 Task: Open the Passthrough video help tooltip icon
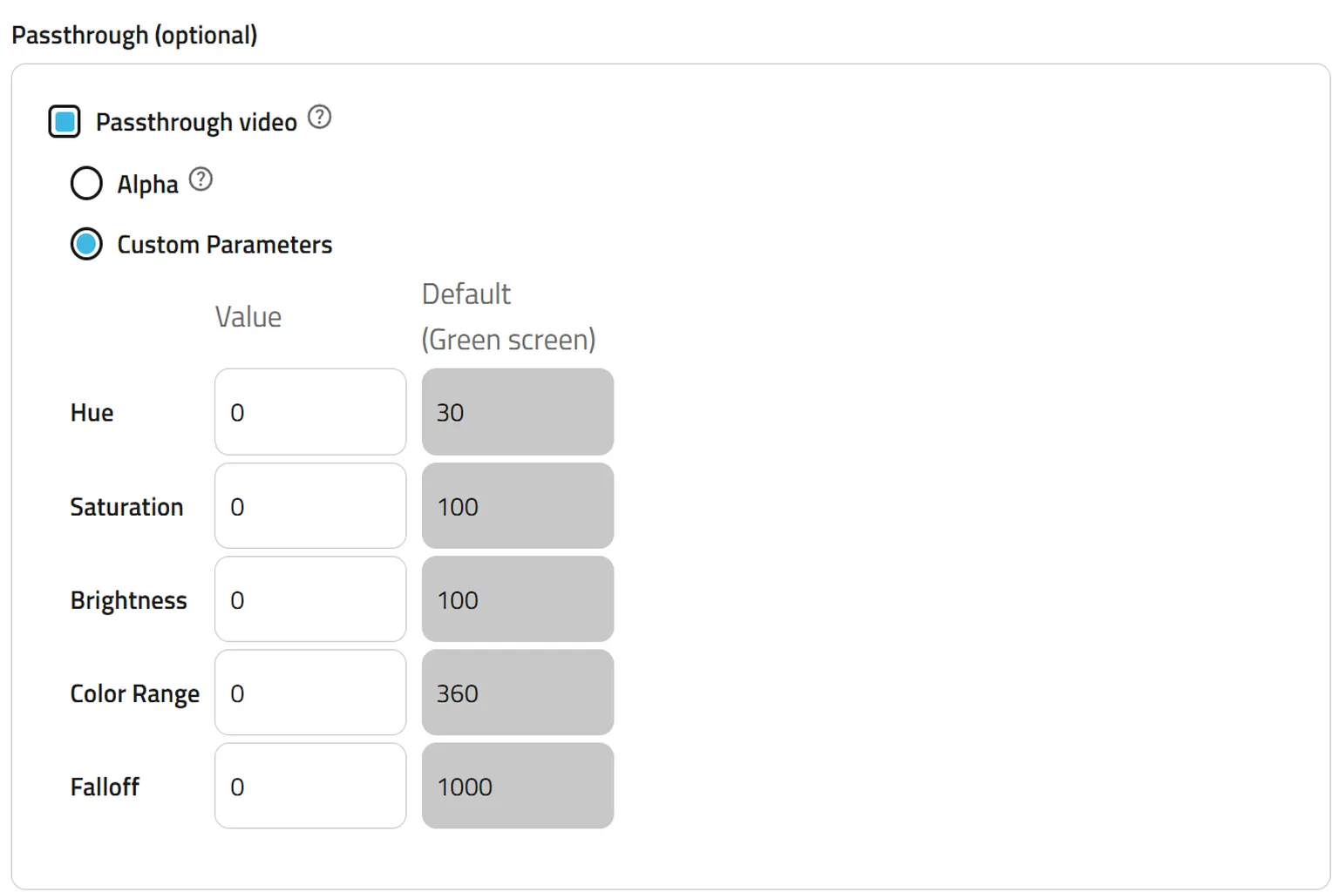tap(320, 117)
